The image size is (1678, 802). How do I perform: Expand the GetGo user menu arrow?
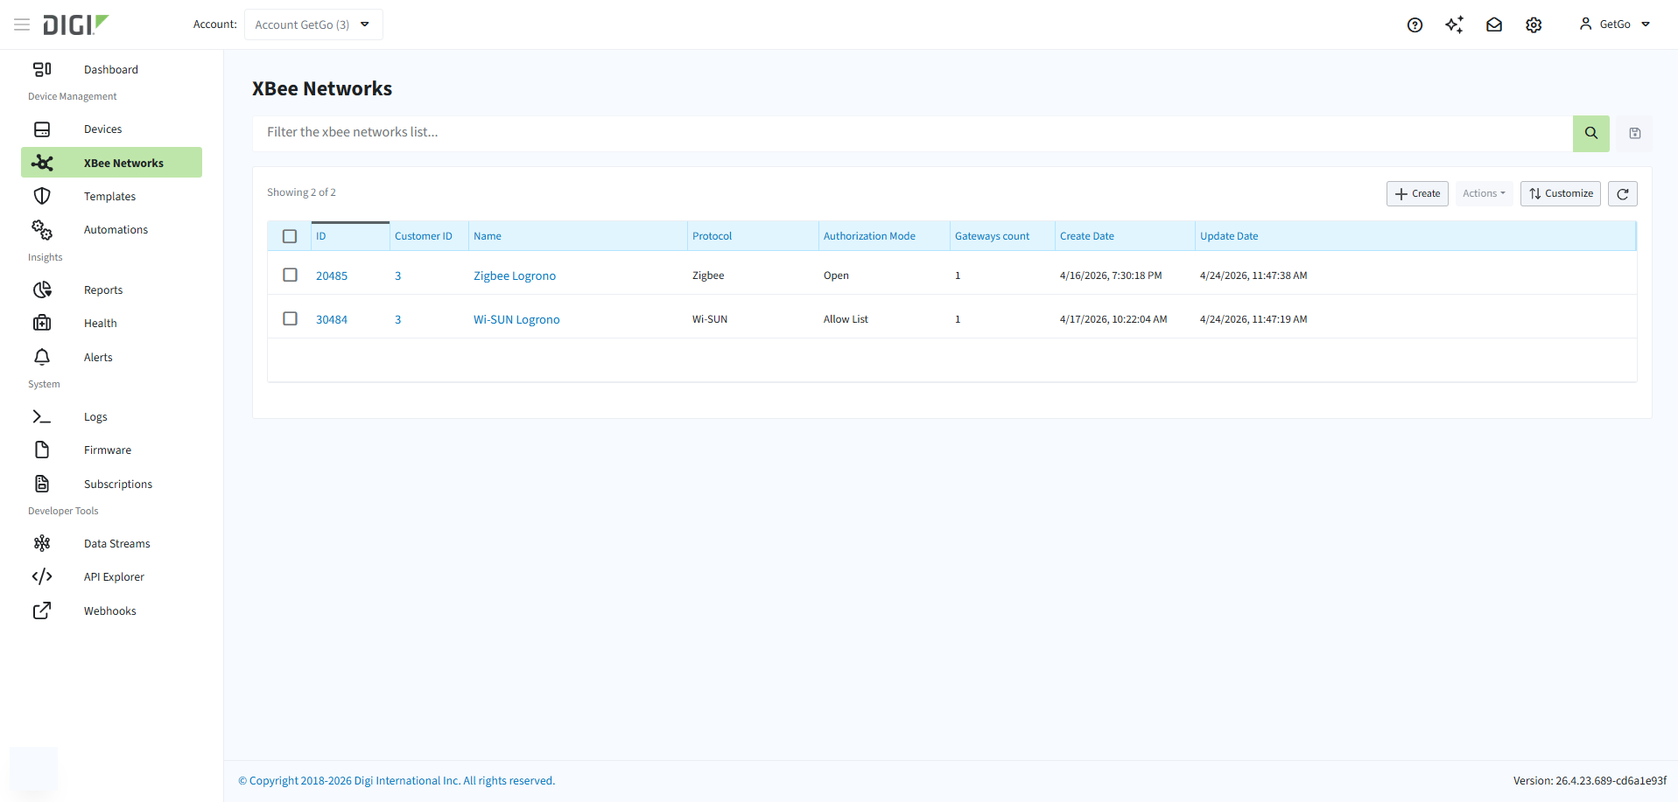tap(1646, 24)
